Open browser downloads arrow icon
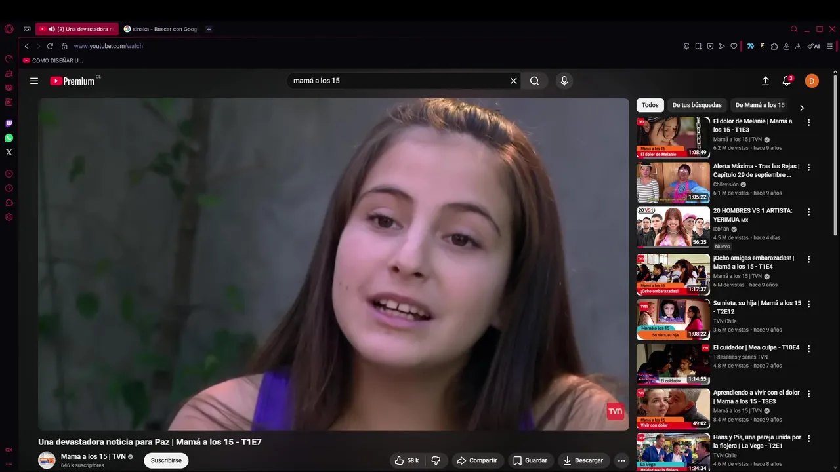Viewport: 840px width, 472px height. tap(798, 46)
